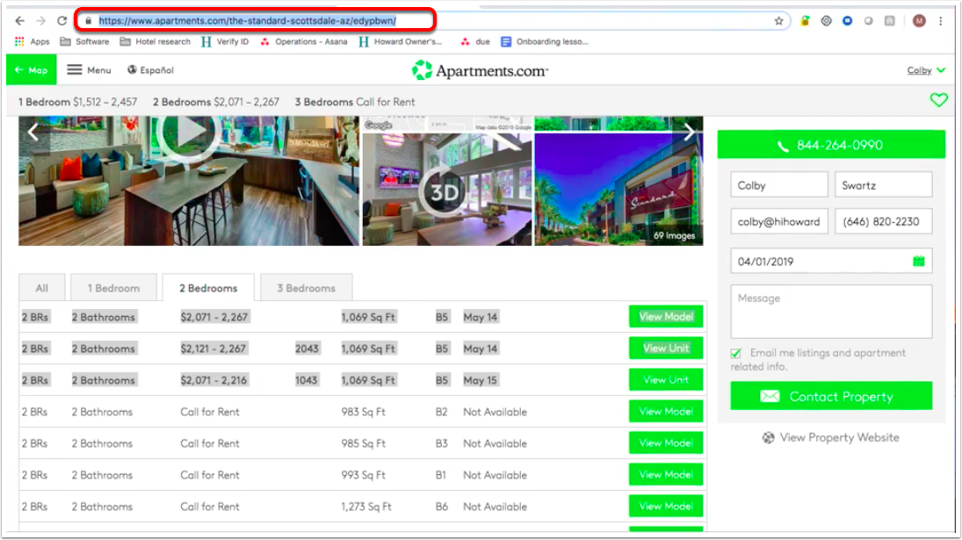Open the hamburger Menu
This screenshot has width=962, height=540.
(89, 70)
